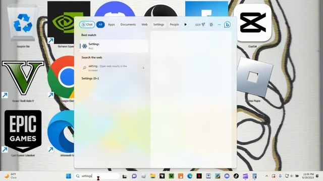Image resolution: width=323 pixels, height=181 pixels.
Task: Click the 'Best match' heading text
Action: [89, 35]
